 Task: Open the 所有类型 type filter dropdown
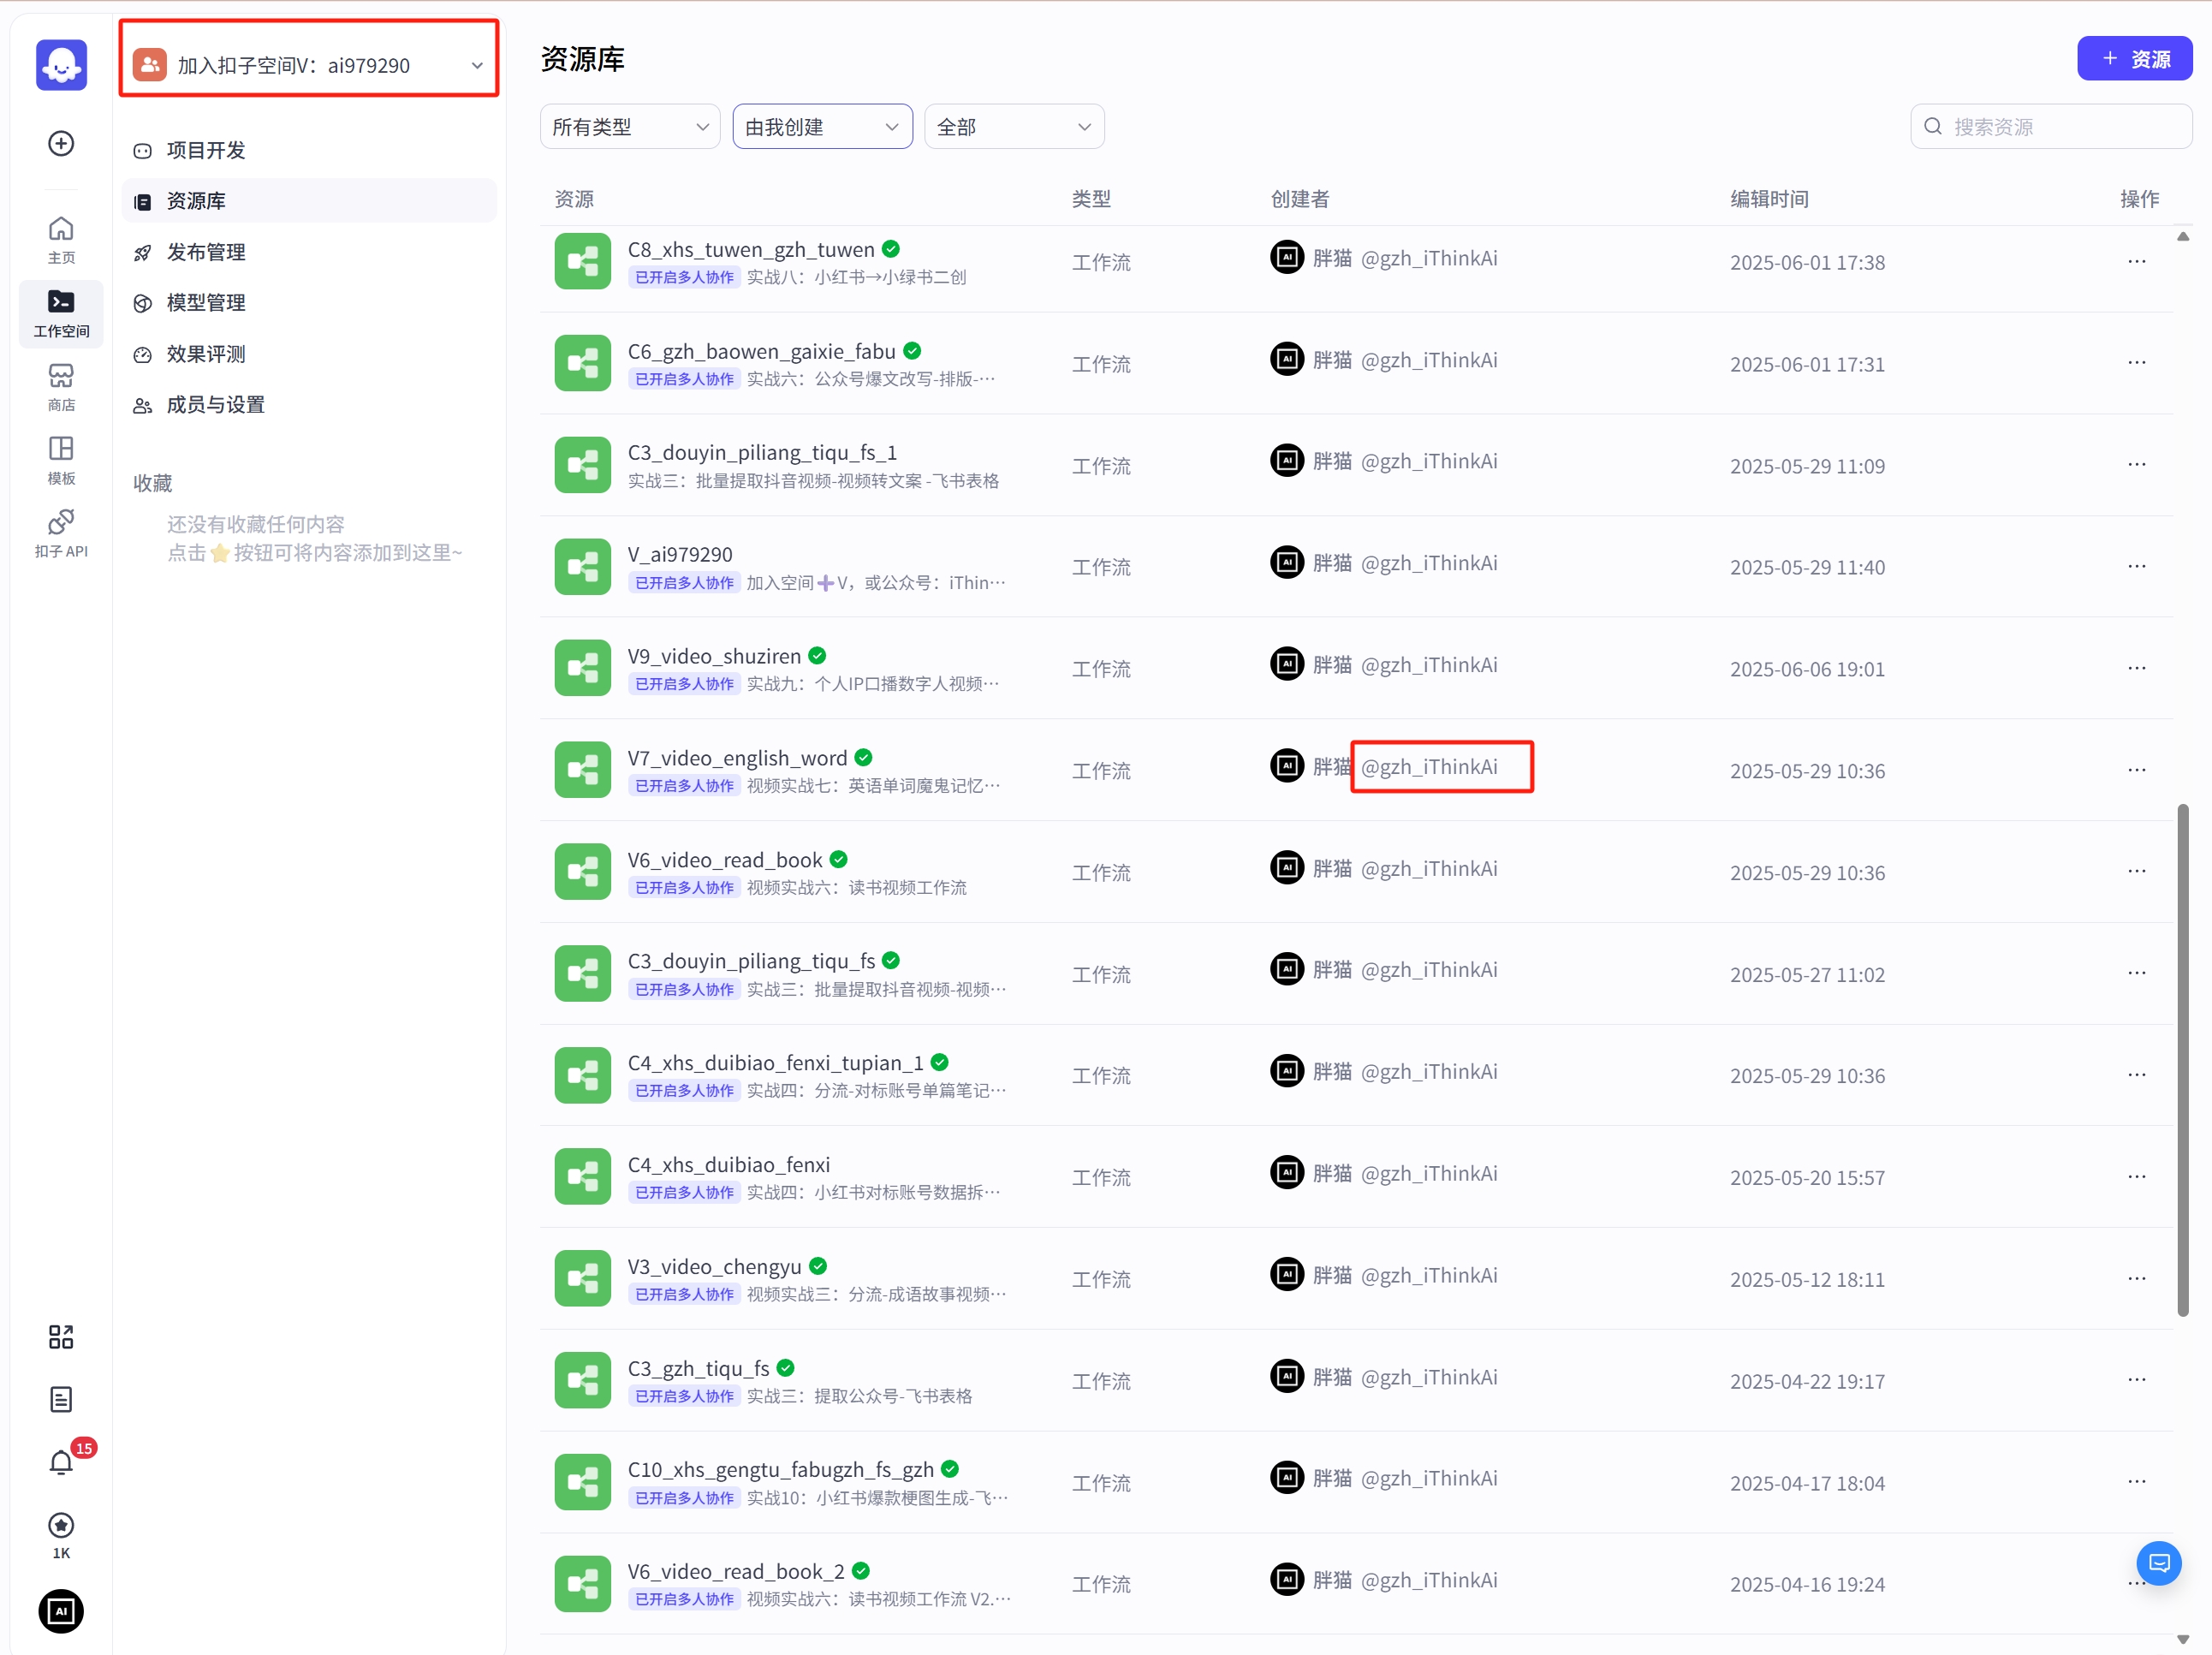629,127
